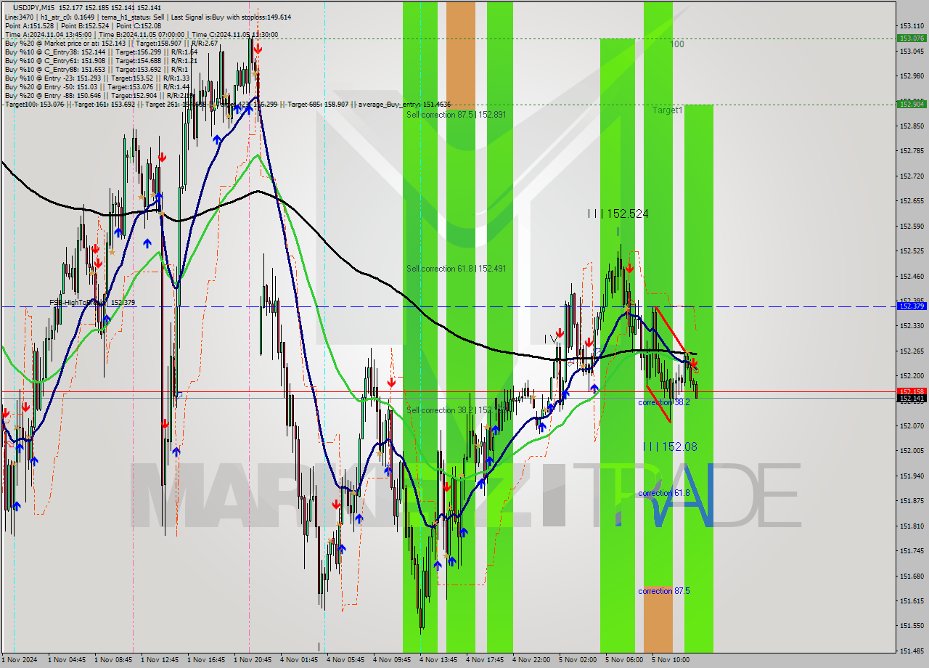Image resolution: width=929 pixels, height=668 pixels.
Task: Click the green 153.076 price tag
Action: click(x=912, y=38)
